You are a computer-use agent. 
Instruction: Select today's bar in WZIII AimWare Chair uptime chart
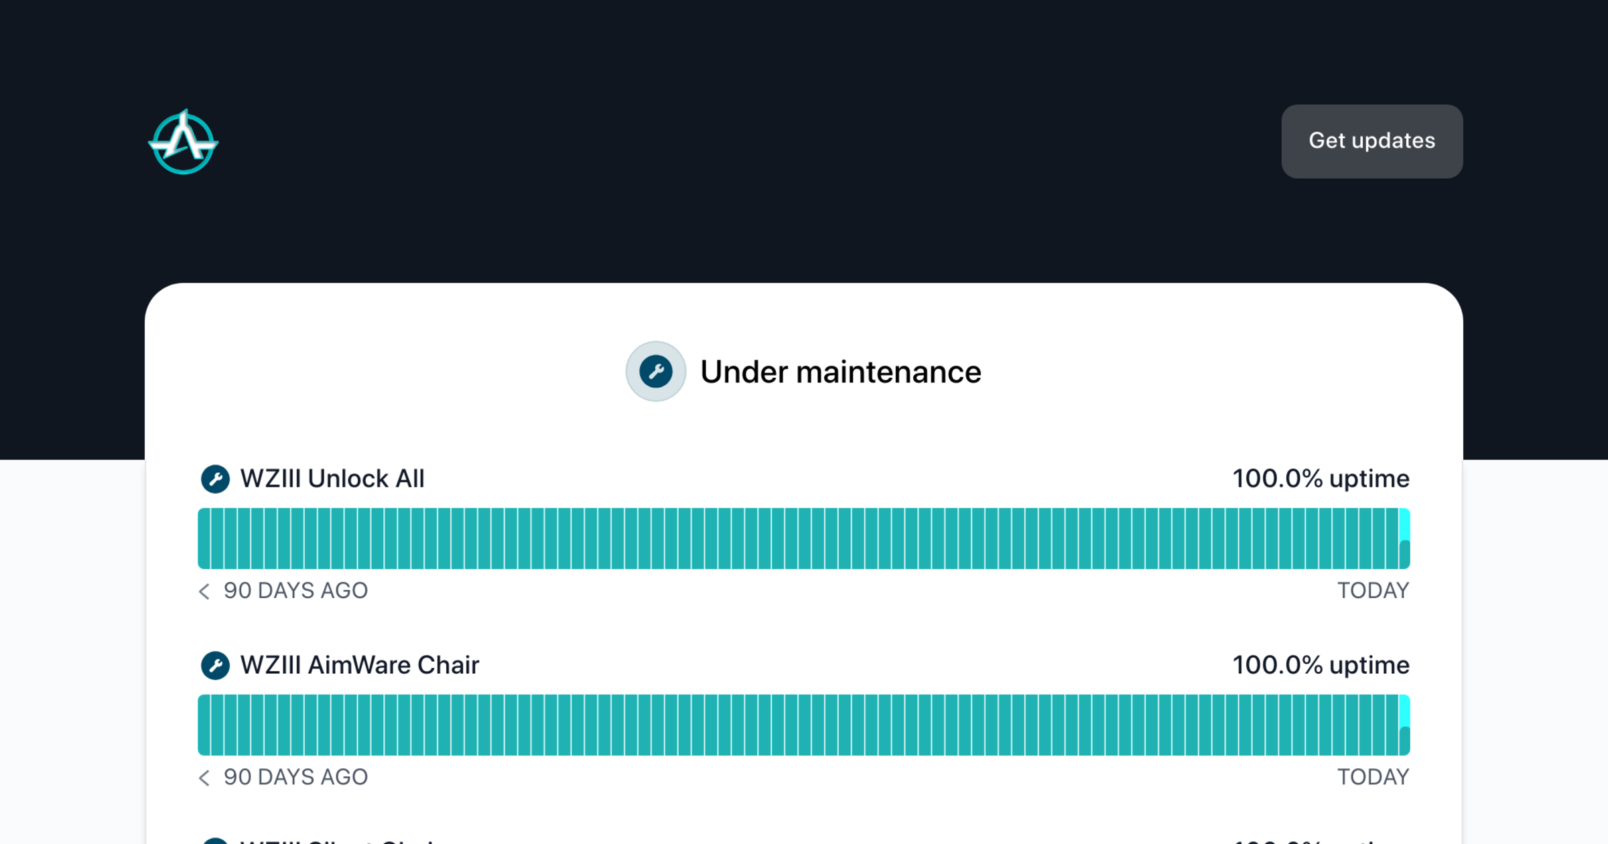pyautogui.click(x=1404, y=725)
